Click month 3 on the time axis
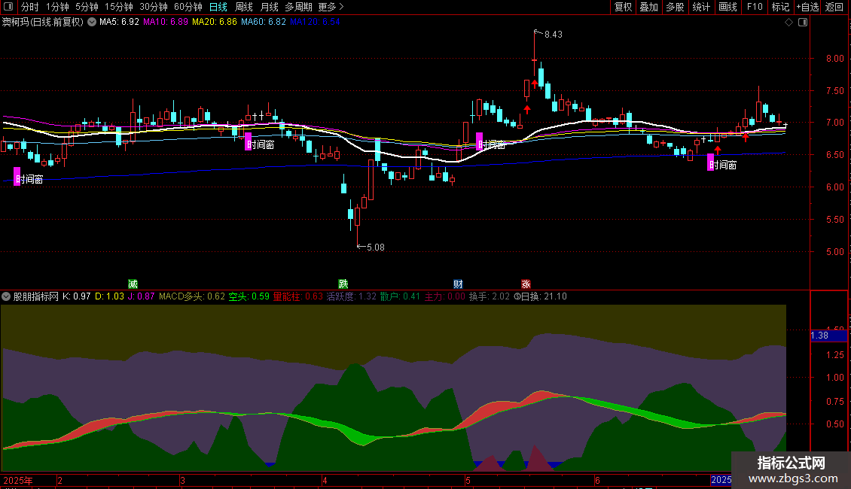This screenshot has width=851, height=489. (182, 480)
